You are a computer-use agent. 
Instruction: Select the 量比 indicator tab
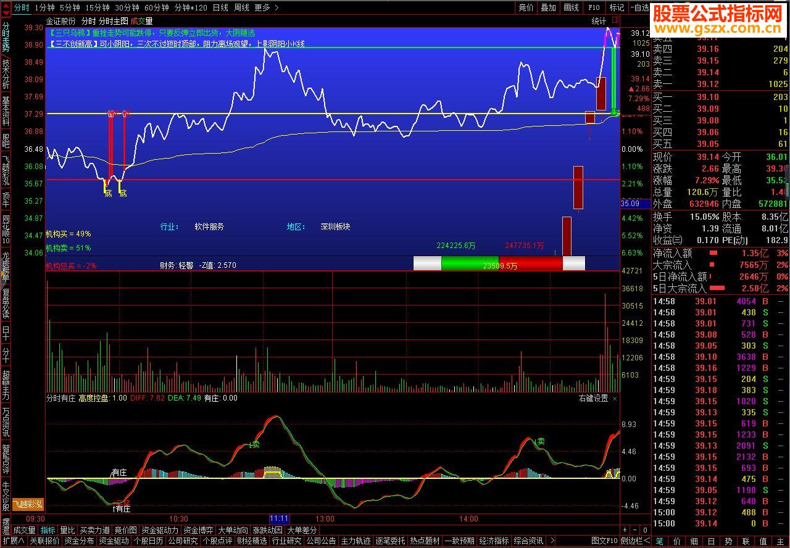[x=67, y=530]
